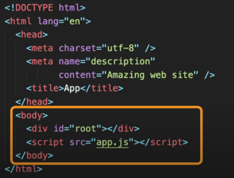Screen dimensions: 234x178
Task: Click the opening body tag
Action: [31, 115]
